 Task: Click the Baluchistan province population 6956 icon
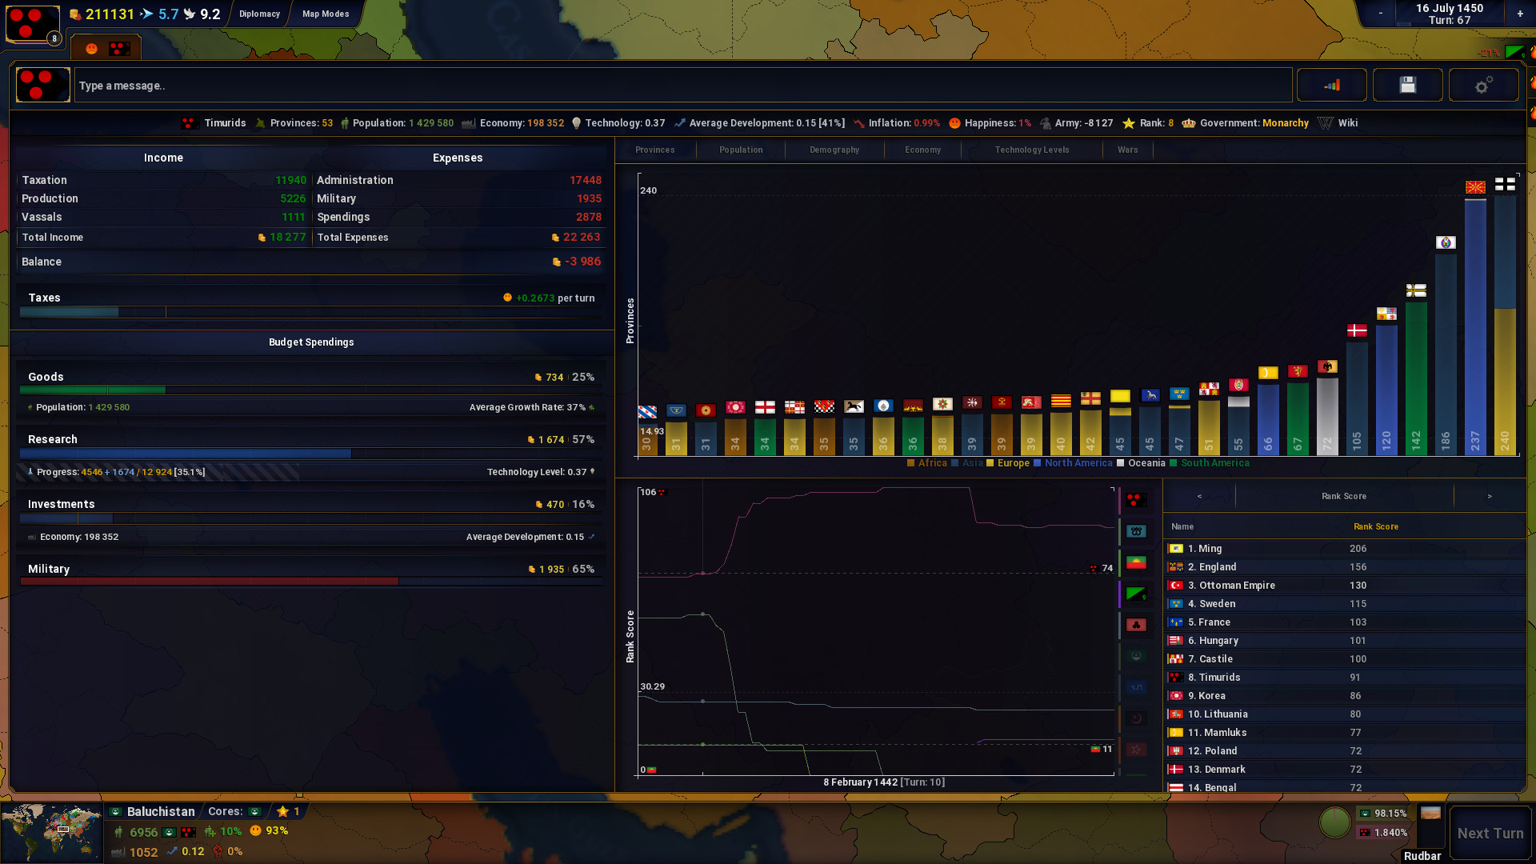(118, 832)
